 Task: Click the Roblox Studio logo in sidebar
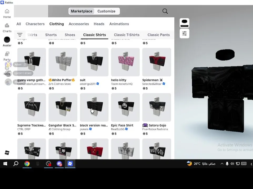(7, 153)
